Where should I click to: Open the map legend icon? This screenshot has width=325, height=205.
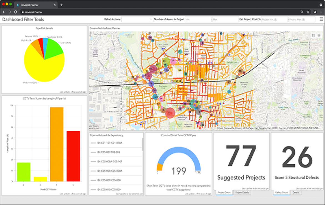click(313, 35)
